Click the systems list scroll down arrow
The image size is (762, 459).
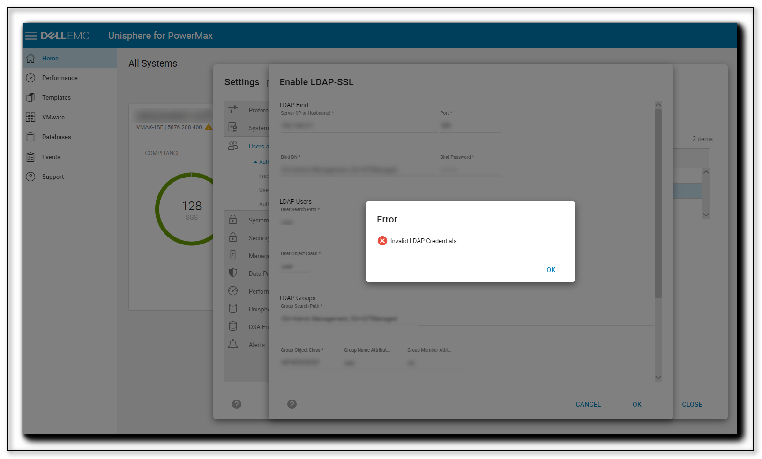coord(706,215)
